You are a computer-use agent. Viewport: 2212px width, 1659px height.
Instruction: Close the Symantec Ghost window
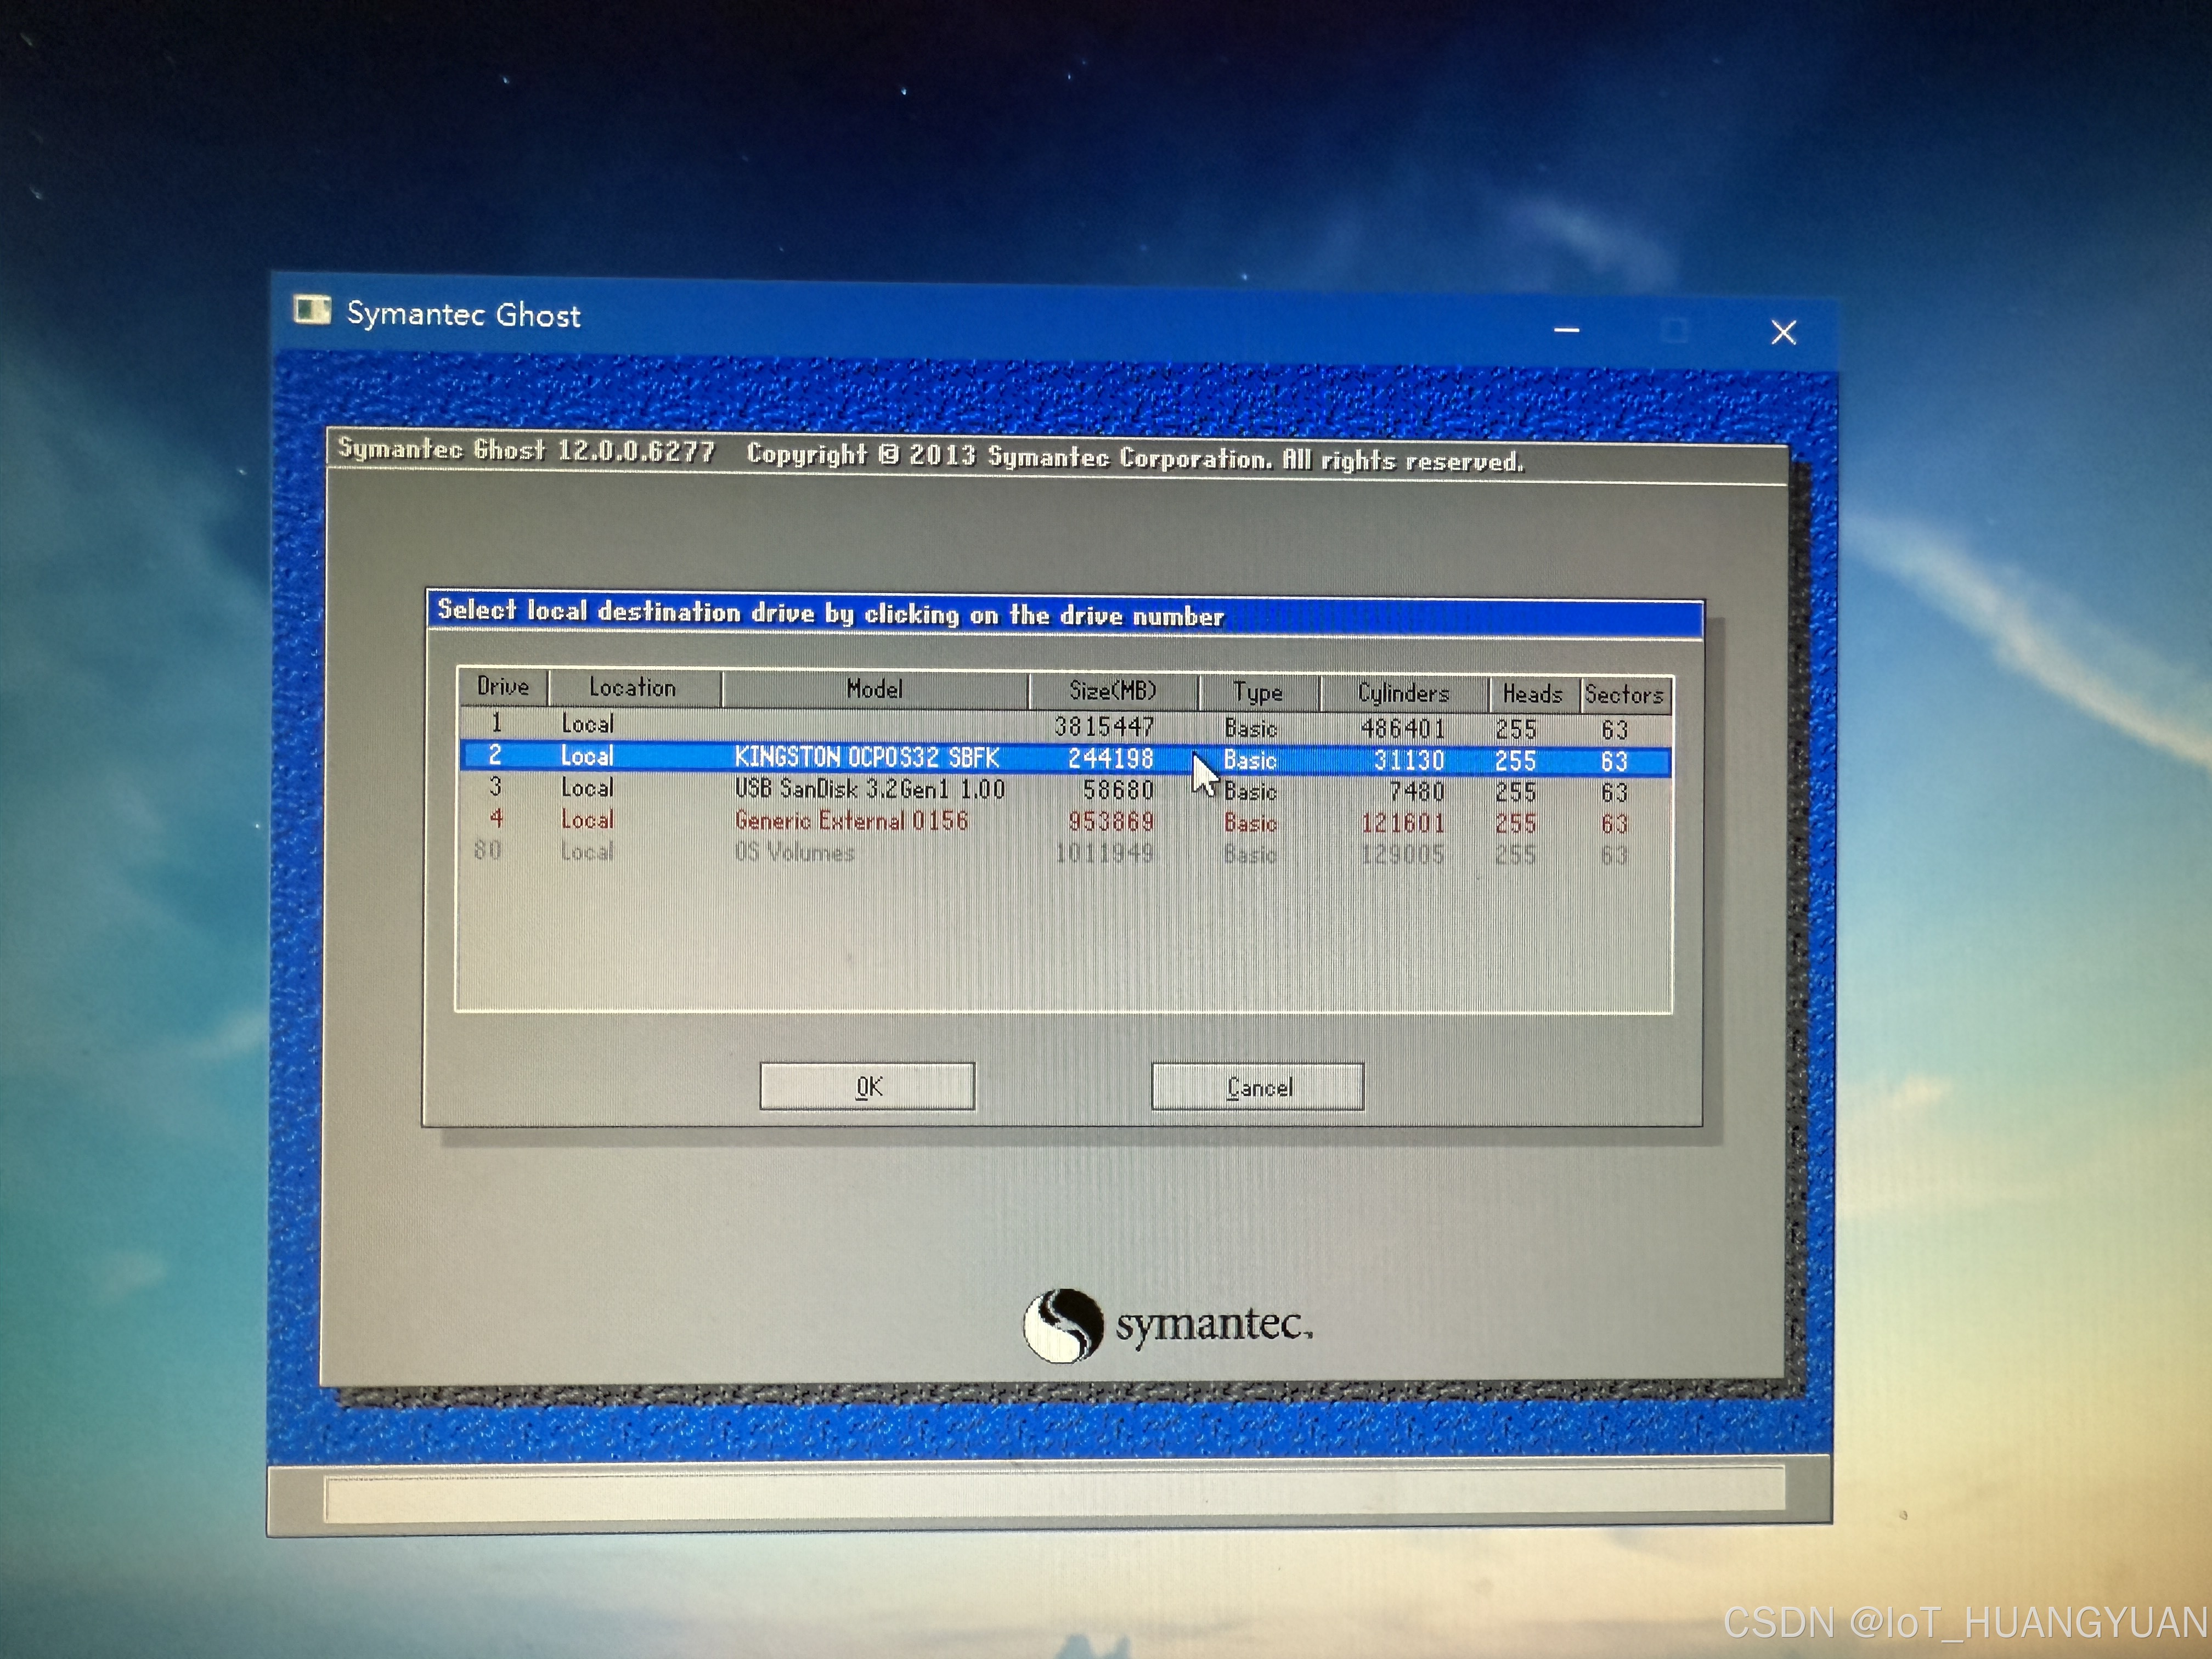(1783, 333)
